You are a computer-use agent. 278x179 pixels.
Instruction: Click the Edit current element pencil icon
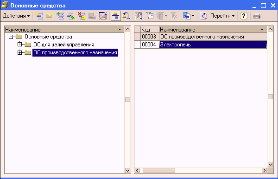tap(71, 16)
